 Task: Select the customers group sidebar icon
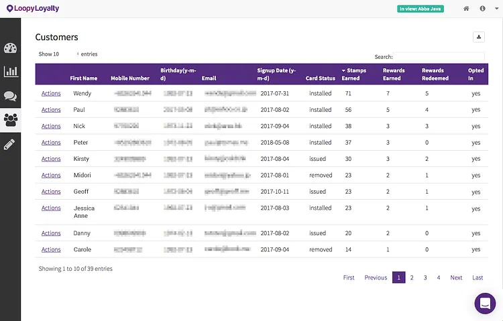[x=10, y=120]
